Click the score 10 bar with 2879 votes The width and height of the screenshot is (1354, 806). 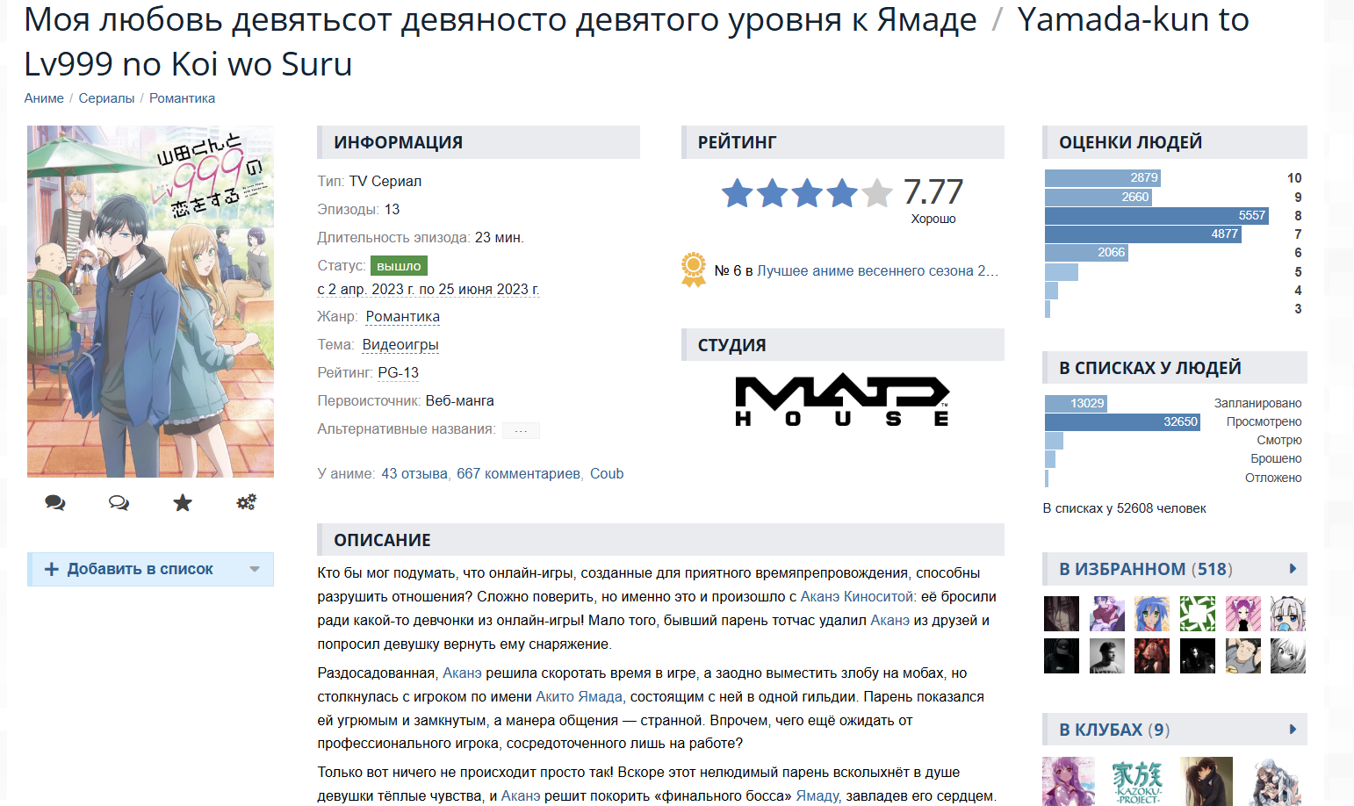pyautogui.click(x=1103, y=177)
